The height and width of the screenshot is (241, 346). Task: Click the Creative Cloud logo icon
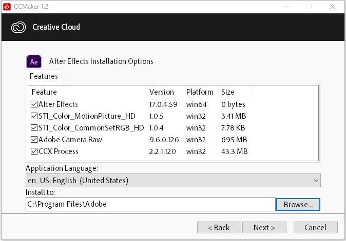pos(18,27)
